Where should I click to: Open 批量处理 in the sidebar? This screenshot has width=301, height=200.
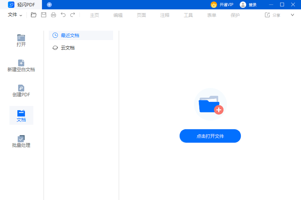[x=21, y=141]
